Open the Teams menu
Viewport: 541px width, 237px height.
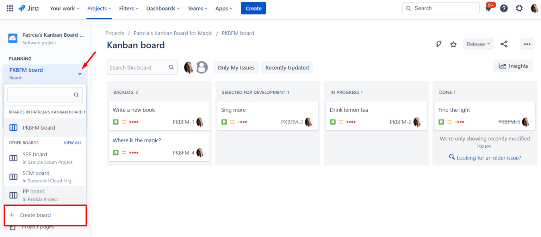tap(197, 8)
